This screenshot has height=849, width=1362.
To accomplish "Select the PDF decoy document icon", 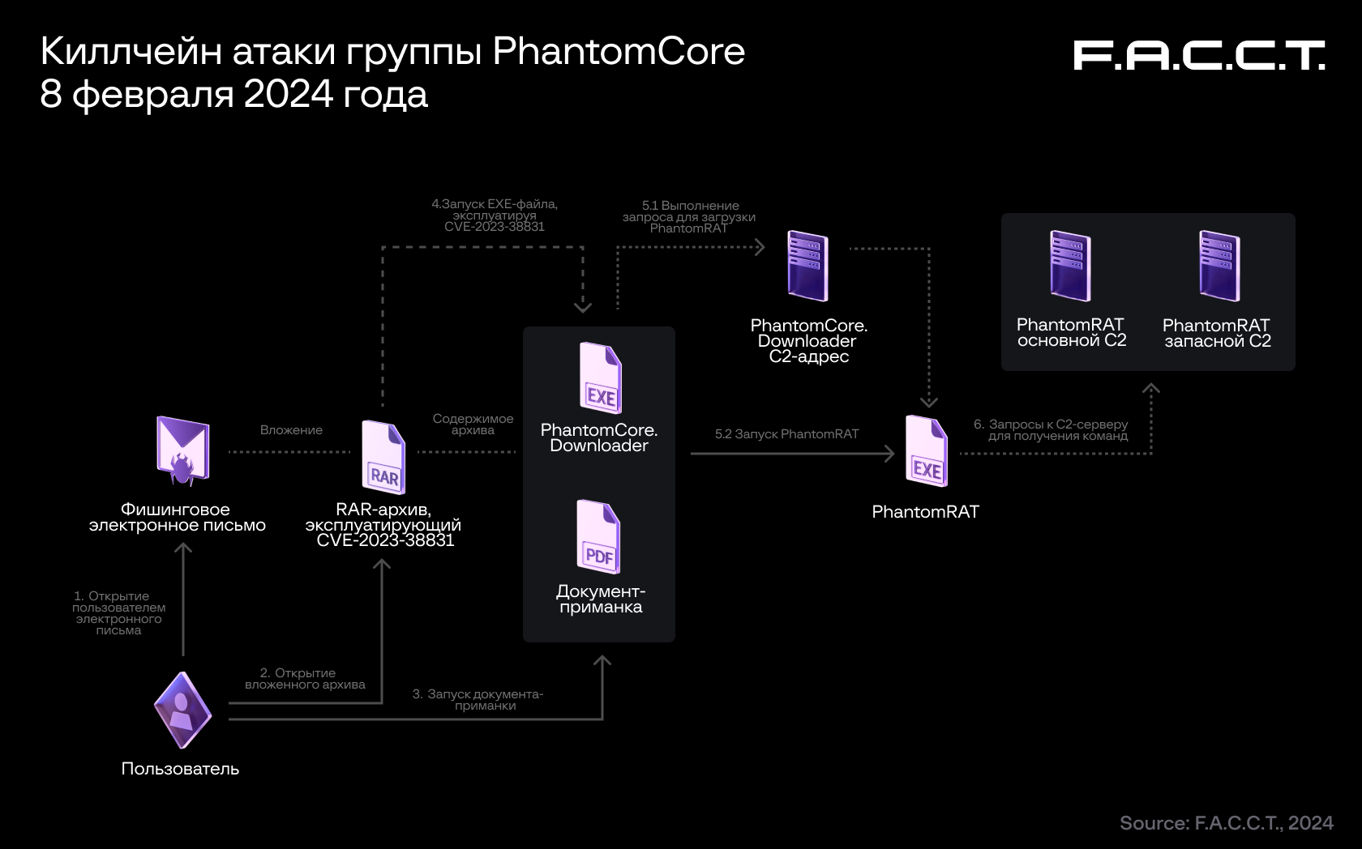I will (x=599, y=535).
